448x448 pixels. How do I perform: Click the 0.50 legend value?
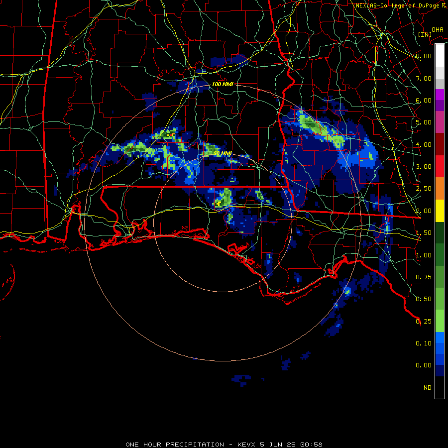(x=424, y=299)
